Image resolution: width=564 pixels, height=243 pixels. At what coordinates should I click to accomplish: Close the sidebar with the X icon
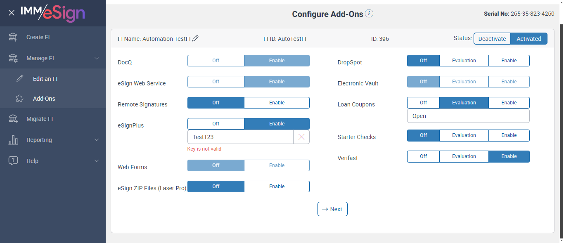click(12, 13)
